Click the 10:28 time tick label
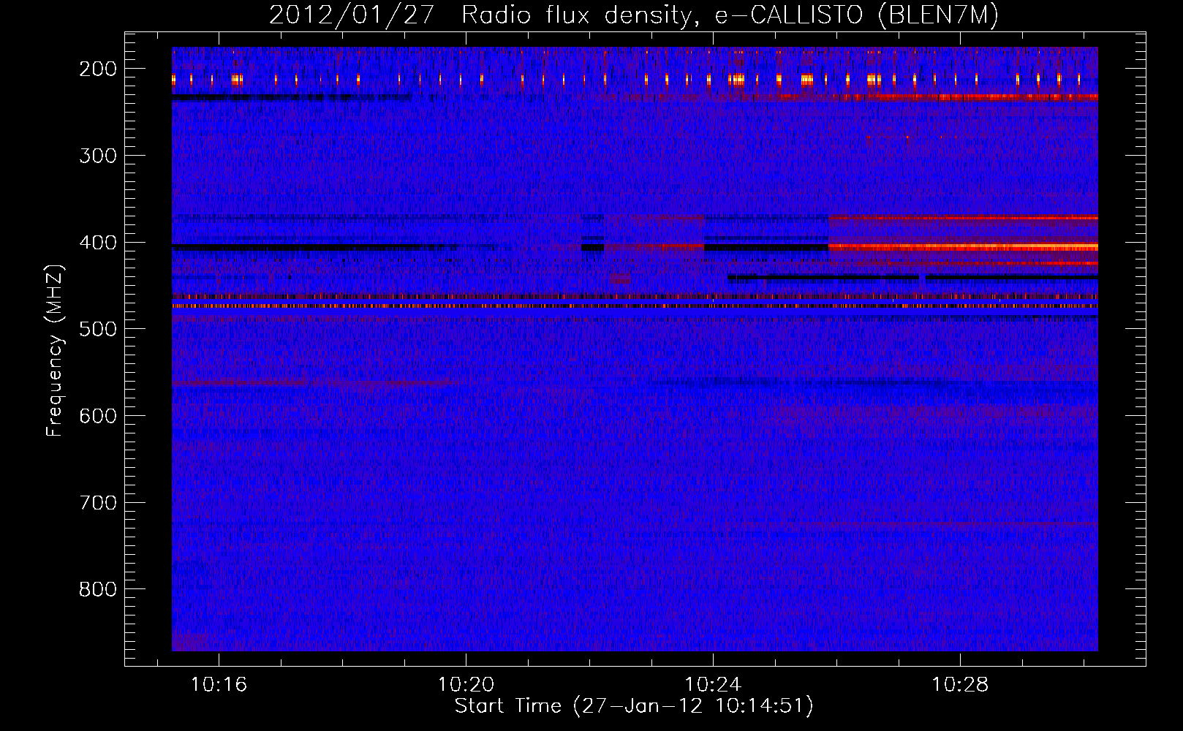 960,685
